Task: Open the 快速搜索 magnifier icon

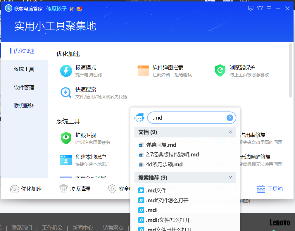Action: pos(66,92)
